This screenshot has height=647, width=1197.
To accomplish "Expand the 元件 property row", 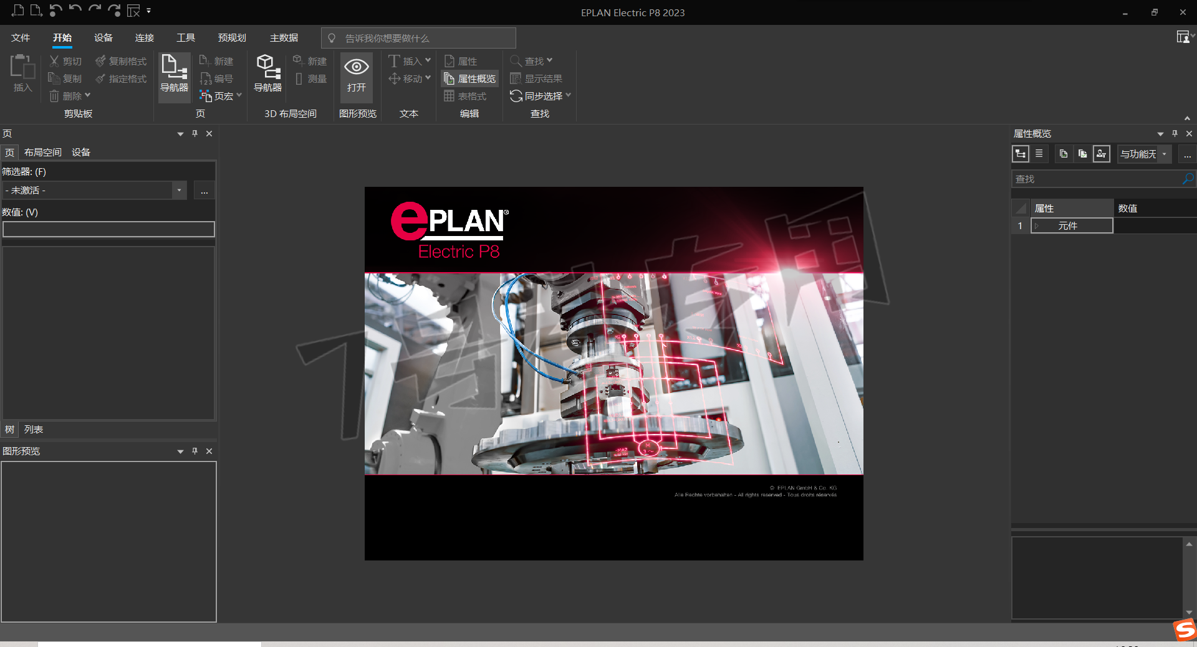I will point(1037,226).
